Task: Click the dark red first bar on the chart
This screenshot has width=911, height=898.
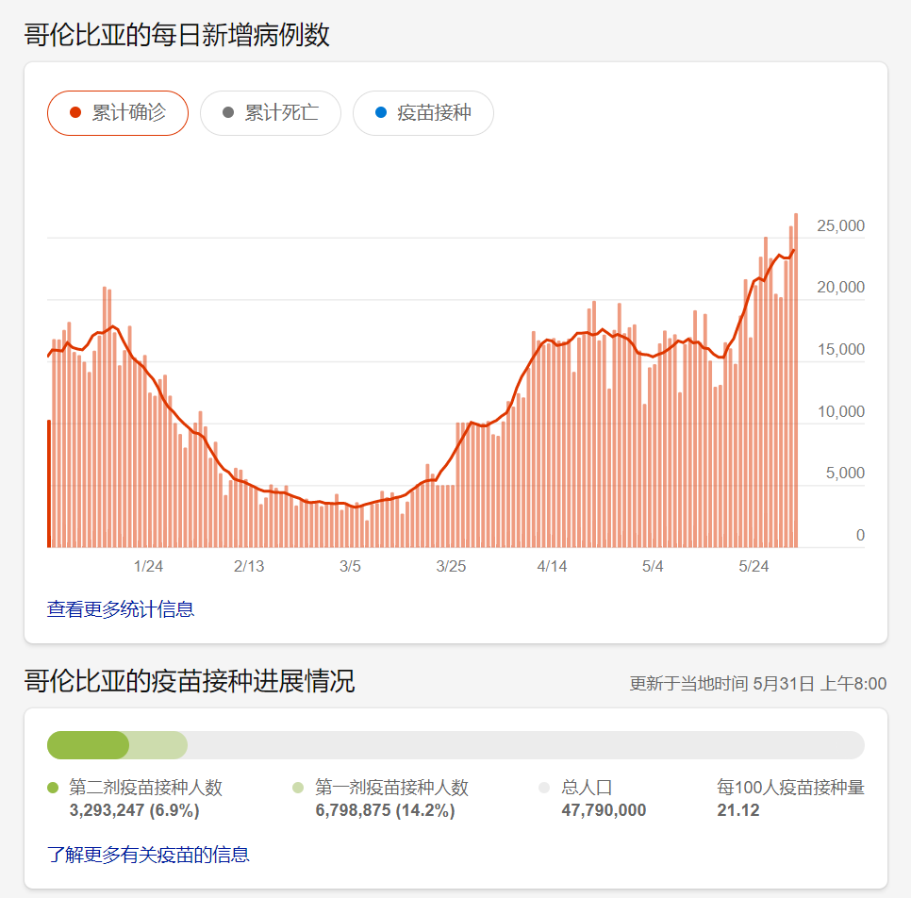Action: coord(49,483)
